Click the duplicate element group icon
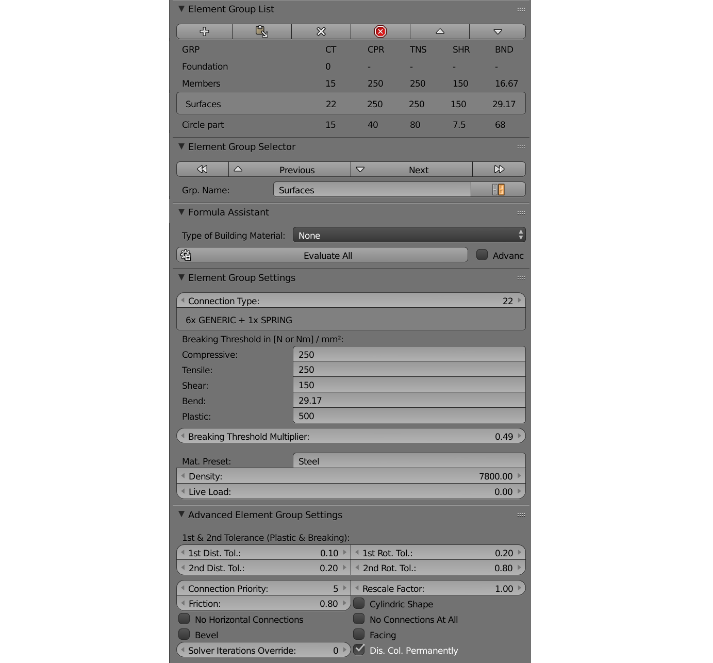Viewport: 713px width, 663px height. pyautogui.click(x=262, y=31)
